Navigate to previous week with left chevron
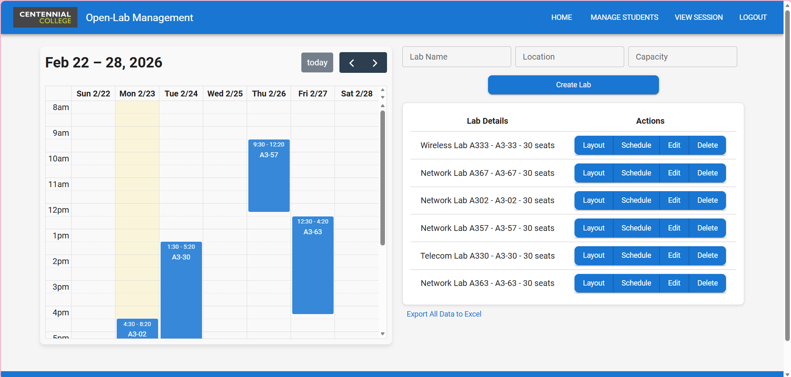 (351, 62)
